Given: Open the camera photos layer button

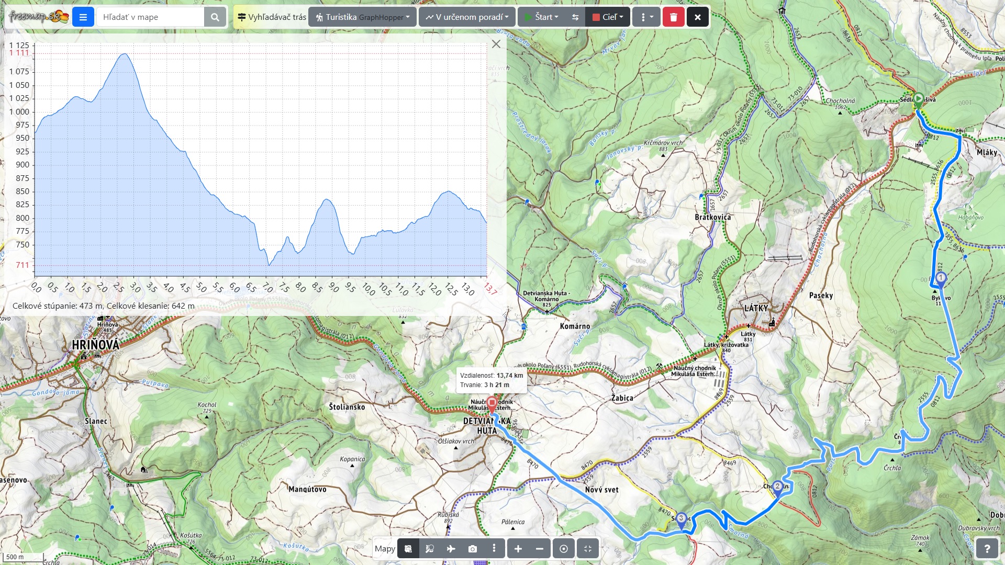Looking at the screenshot, I should pyautogui.click(x=472, y=549).
